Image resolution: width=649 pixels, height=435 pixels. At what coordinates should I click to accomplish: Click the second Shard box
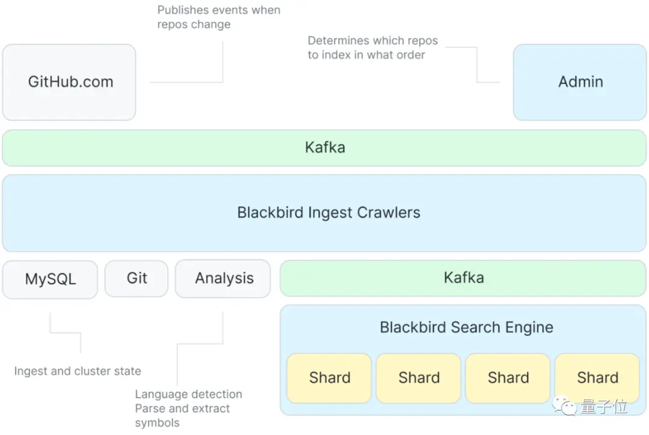(418, 378)
